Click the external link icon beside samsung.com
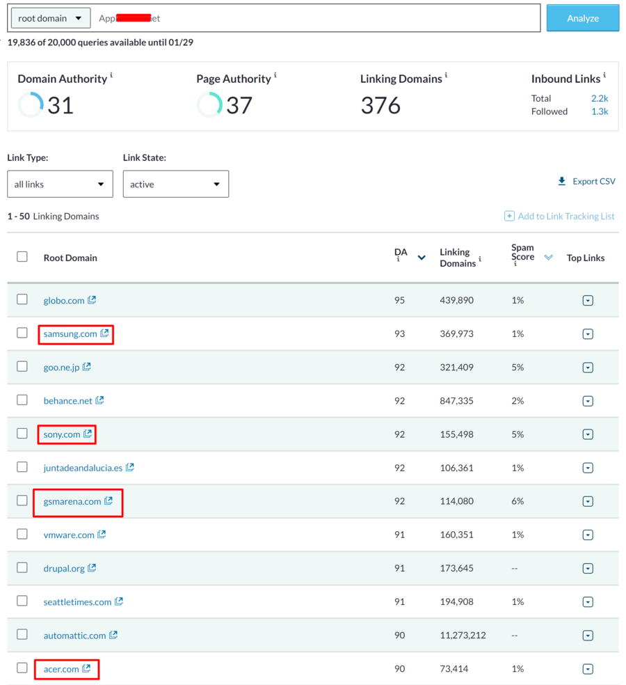 [104, 333]
